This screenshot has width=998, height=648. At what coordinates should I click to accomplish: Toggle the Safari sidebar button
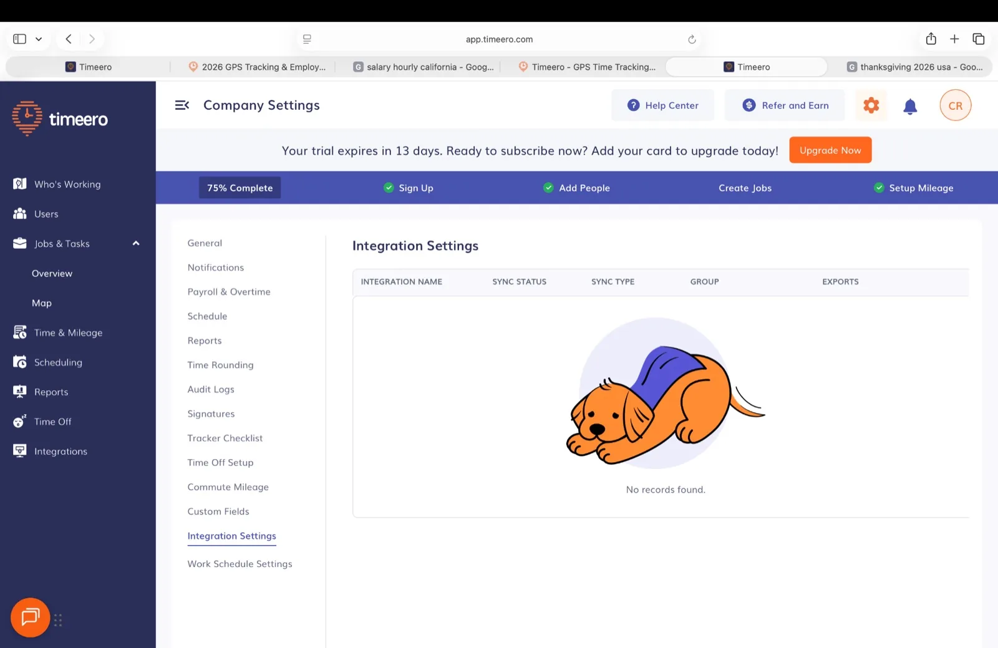click(x=20, y=39)
